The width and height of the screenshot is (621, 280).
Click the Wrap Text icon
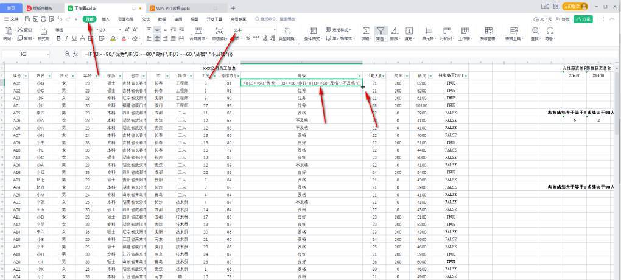[219, 30]
